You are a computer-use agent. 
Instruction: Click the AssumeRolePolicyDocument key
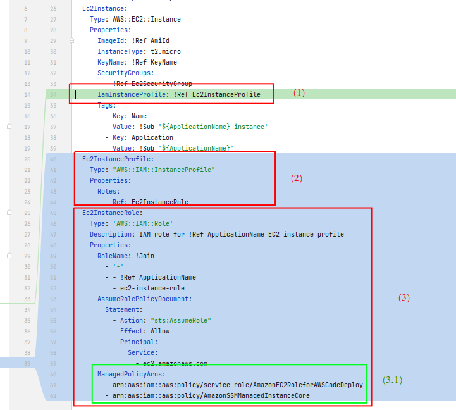pos(144,299)
